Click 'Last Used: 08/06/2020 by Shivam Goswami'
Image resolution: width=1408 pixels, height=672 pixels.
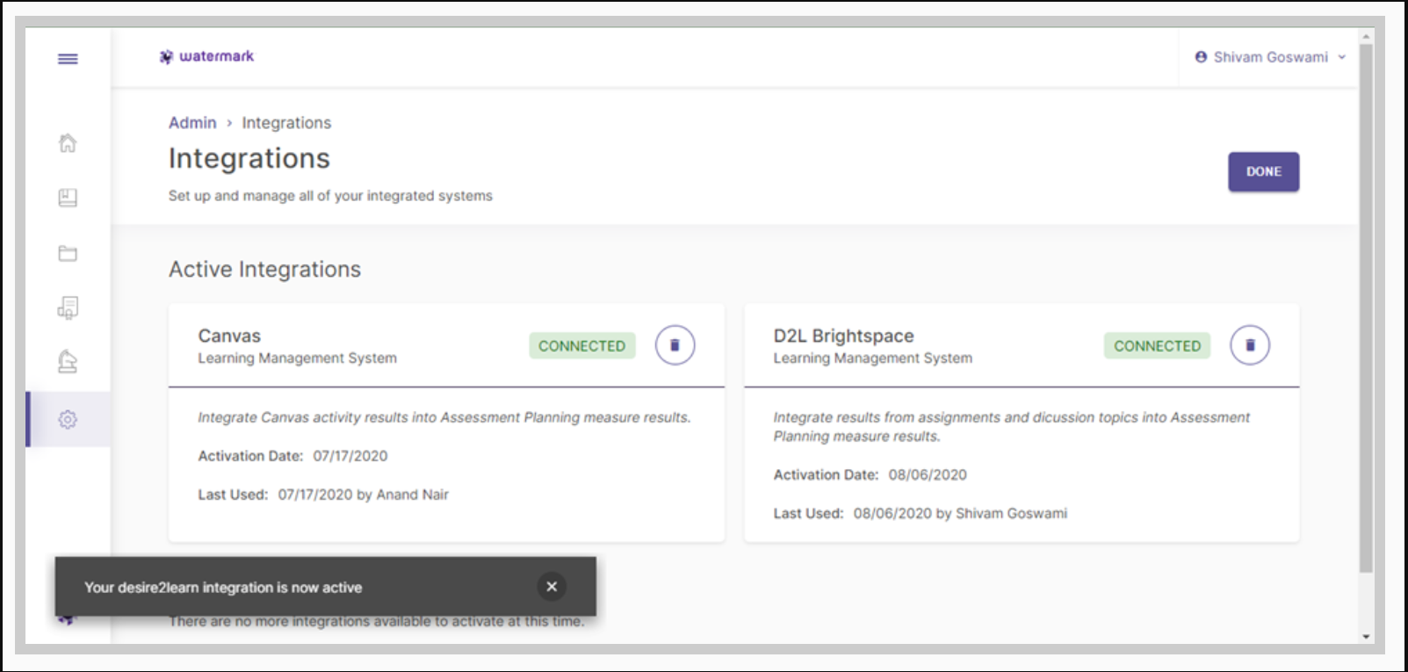pyautogui.click(x=921, y=514)
